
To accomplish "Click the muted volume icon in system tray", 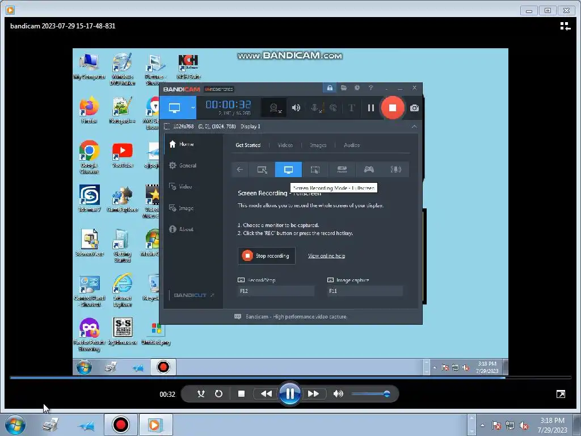I will pyautogui.click(x=524, y=426).
